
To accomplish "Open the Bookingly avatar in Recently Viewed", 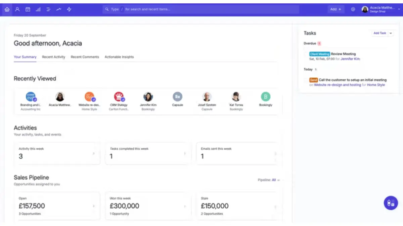I will point(265,96).
